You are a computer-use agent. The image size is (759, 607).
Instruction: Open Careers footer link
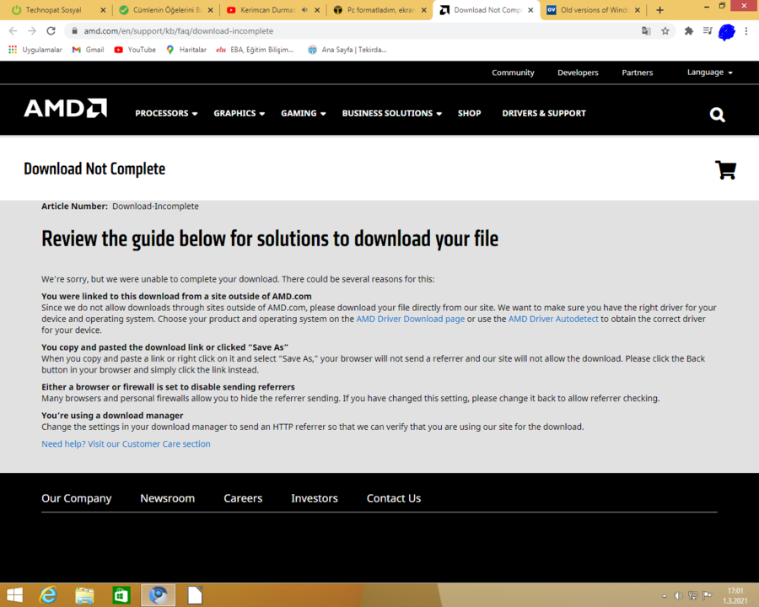[x=243, y=498]
